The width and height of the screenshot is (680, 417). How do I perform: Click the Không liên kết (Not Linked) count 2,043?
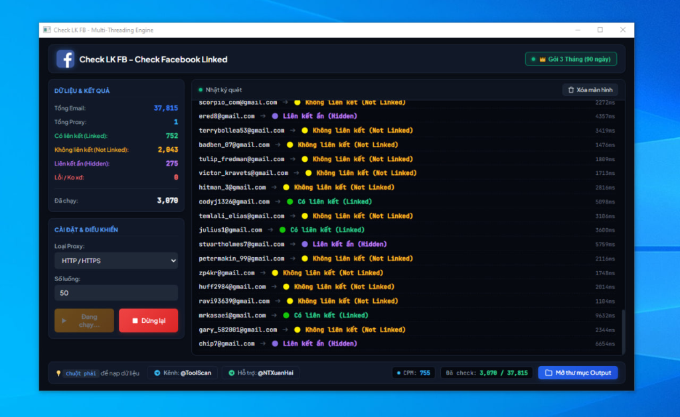click(168, 150)
